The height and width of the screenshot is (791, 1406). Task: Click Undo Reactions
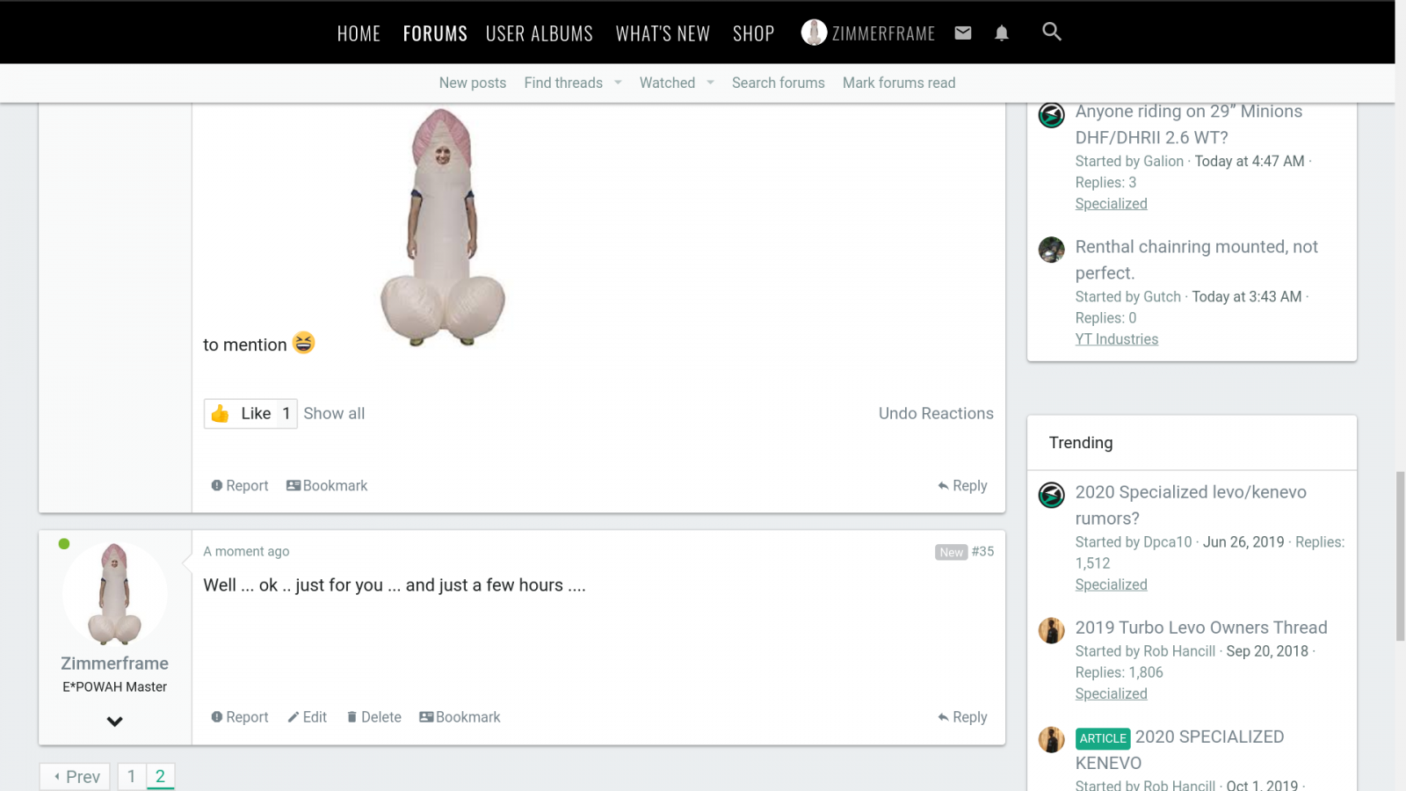pyautogui.click(x=936, y=413)
